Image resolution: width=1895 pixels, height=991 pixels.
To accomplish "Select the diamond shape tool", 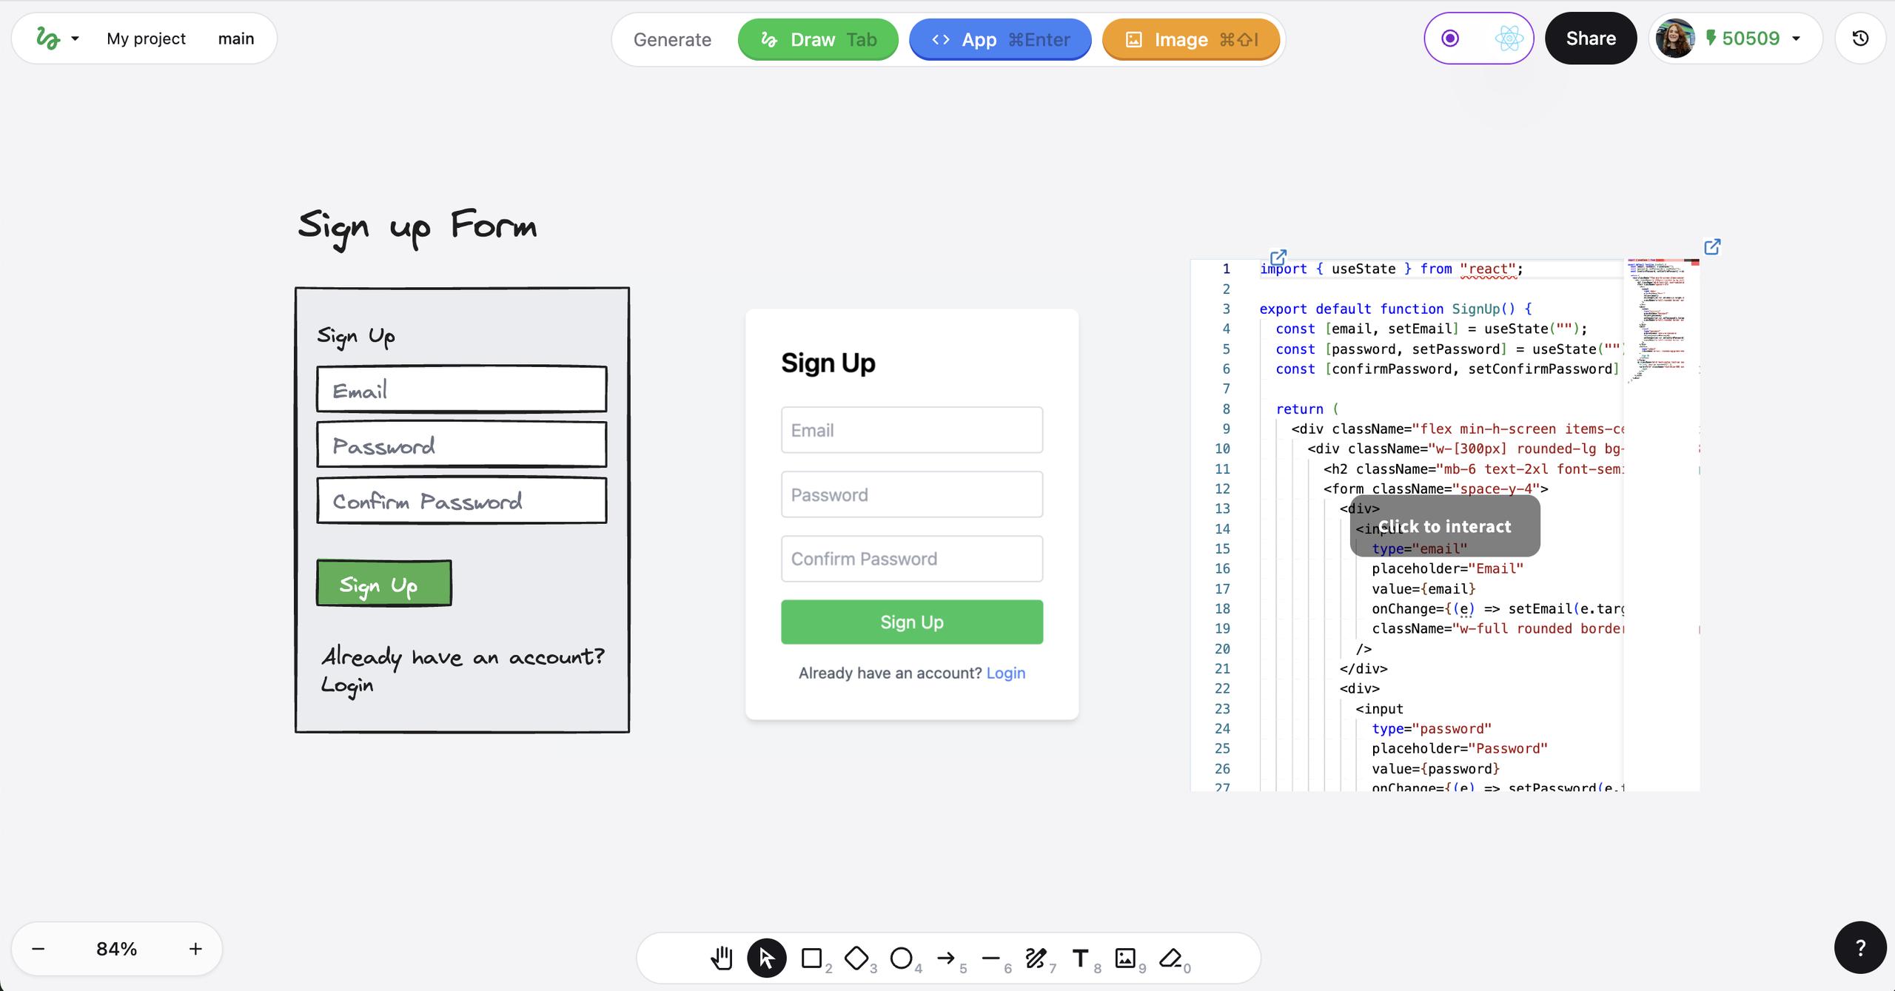I will (x=856, y=958).
